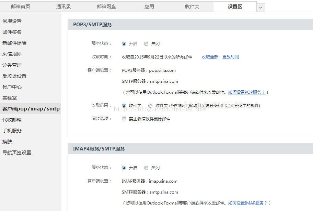This screenshot has width=313, height=211.
Task: Open 来信规则 in sidebar
Action: click(x=12, y=54)
